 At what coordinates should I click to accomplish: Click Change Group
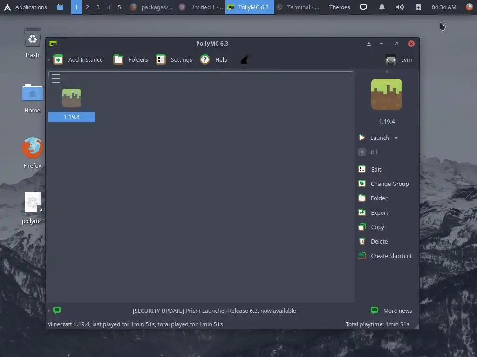(x=384, y=184)
